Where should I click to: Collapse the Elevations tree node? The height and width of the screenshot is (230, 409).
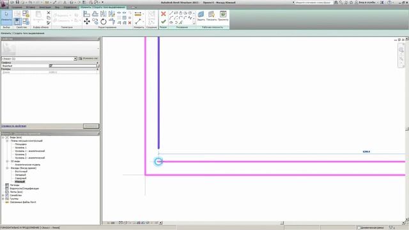coord(7,168)
